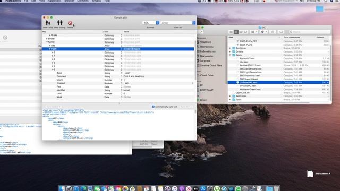Switch Finder to gallery view
Viewport: 340px width, 191px height.
pyautogui.click(x=245, y=32)
